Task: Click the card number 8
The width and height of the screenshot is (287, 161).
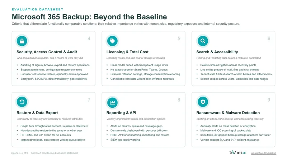Action: (179, 100)
